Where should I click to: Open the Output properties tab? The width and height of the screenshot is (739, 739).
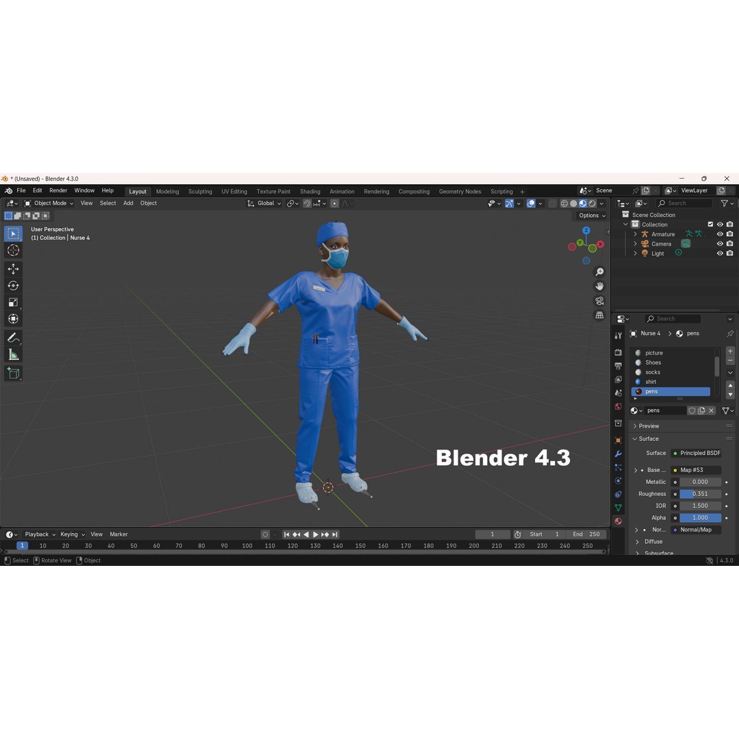(x=619, y=365)
